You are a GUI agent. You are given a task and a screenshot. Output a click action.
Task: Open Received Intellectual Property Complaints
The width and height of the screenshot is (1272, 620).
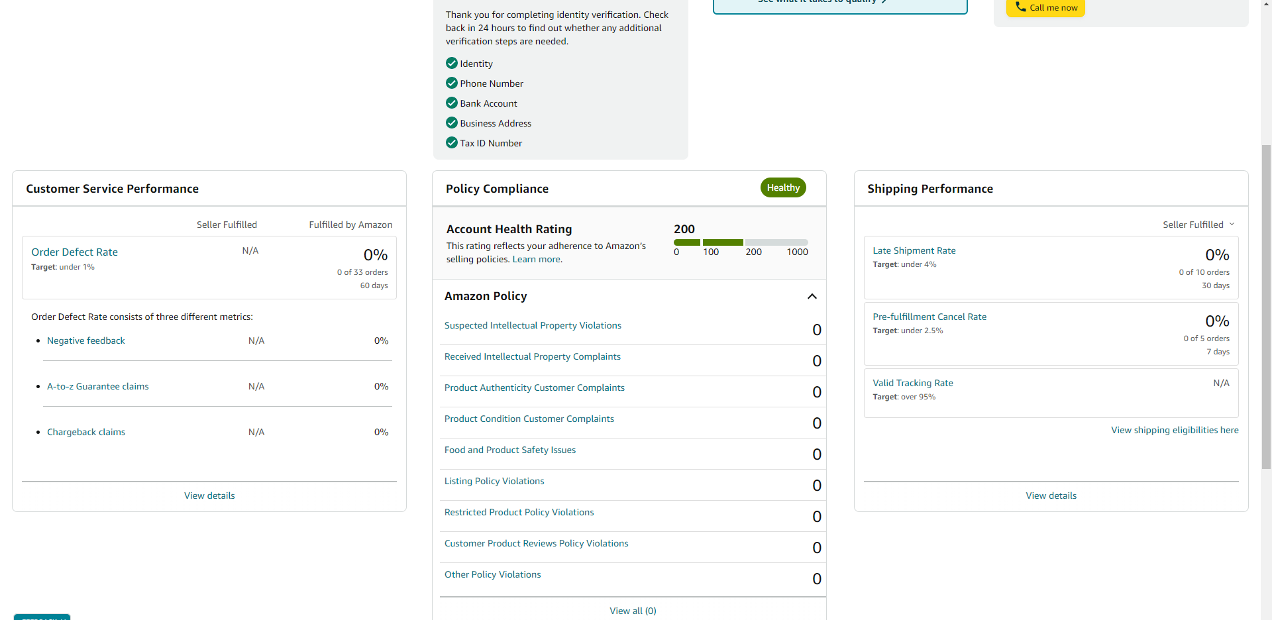(533, 356)
